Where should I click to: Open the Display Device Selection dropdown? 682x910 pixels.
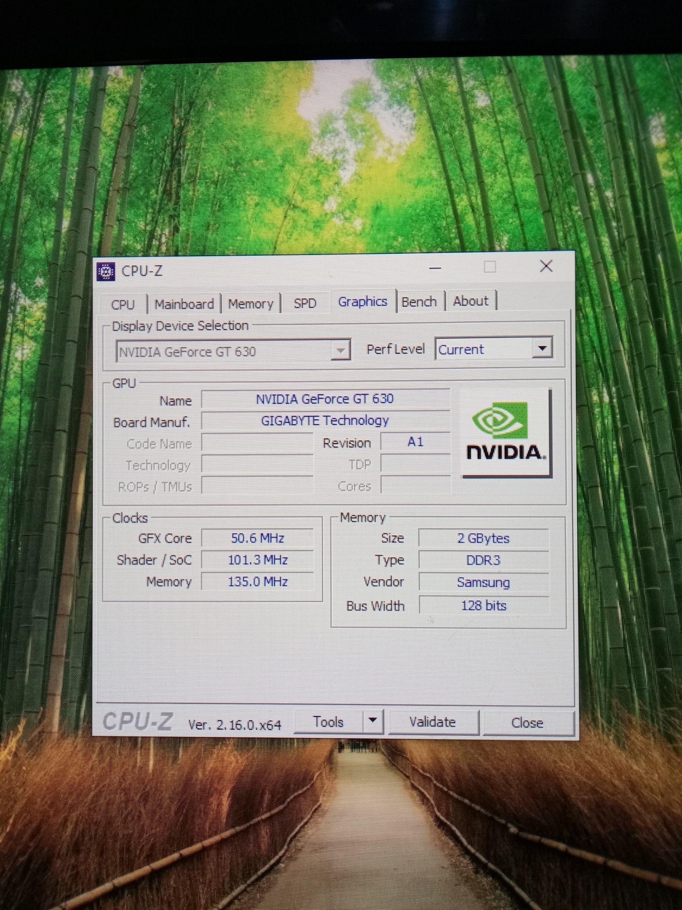(x=340, y=351)
